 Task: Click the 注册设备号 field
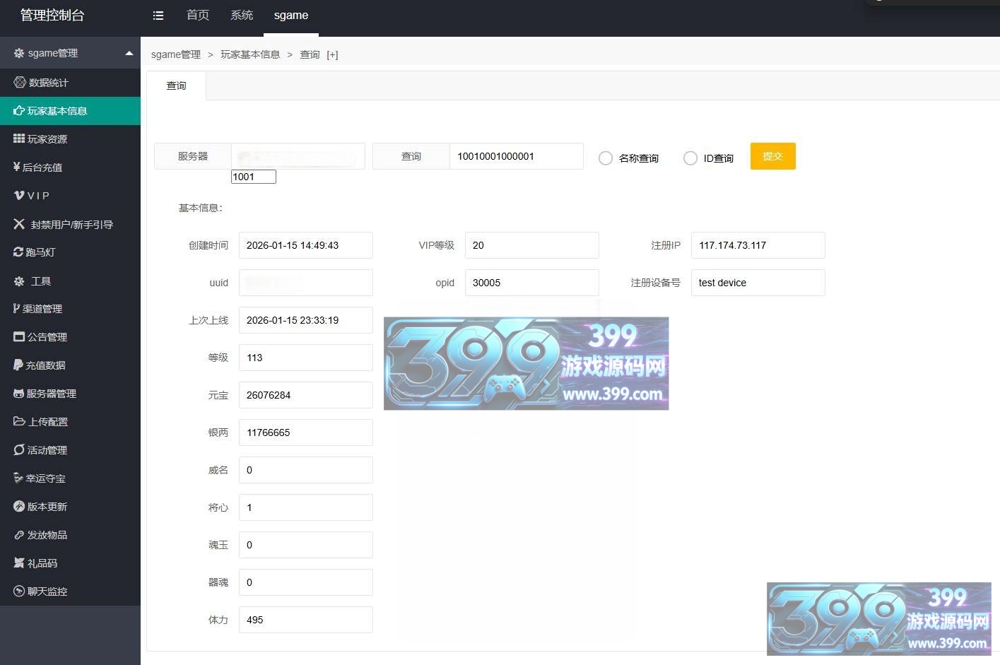click(758, 283)
